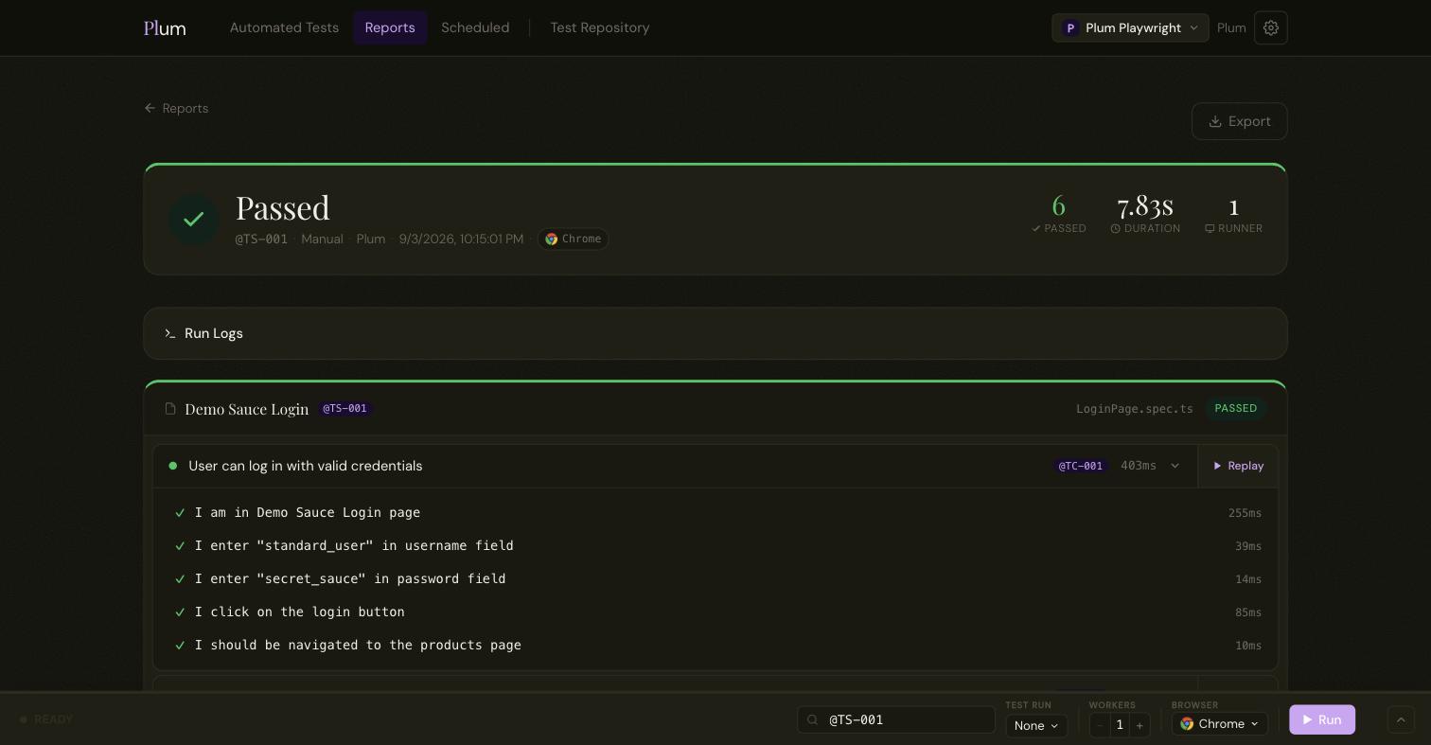The width and height of the screenshot is (1431, 745).
Task: Click the Run Logs terminal icon
Action: tap(170, 333)
